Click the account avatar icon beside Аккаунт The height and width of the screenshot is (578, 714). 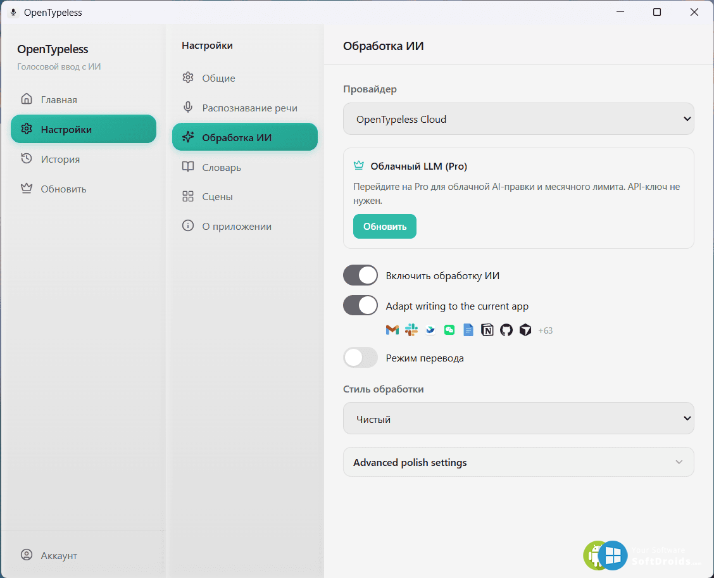click(27, 555)
